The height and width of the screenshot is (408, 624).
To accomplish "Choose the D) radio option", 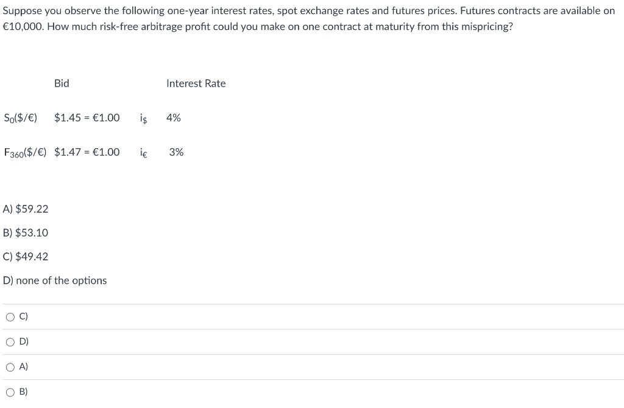I will [10, 342].
